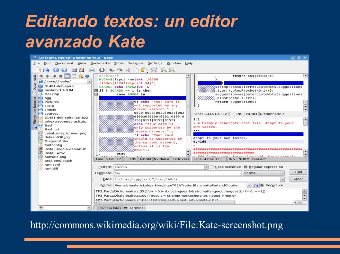Click the Save floppy disk icon
This screenshot has height=254, width=340.
(x=74, y=70)
